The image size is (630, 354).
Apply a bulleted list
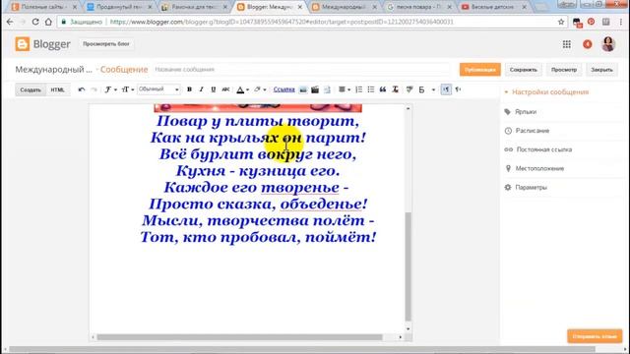371,89
